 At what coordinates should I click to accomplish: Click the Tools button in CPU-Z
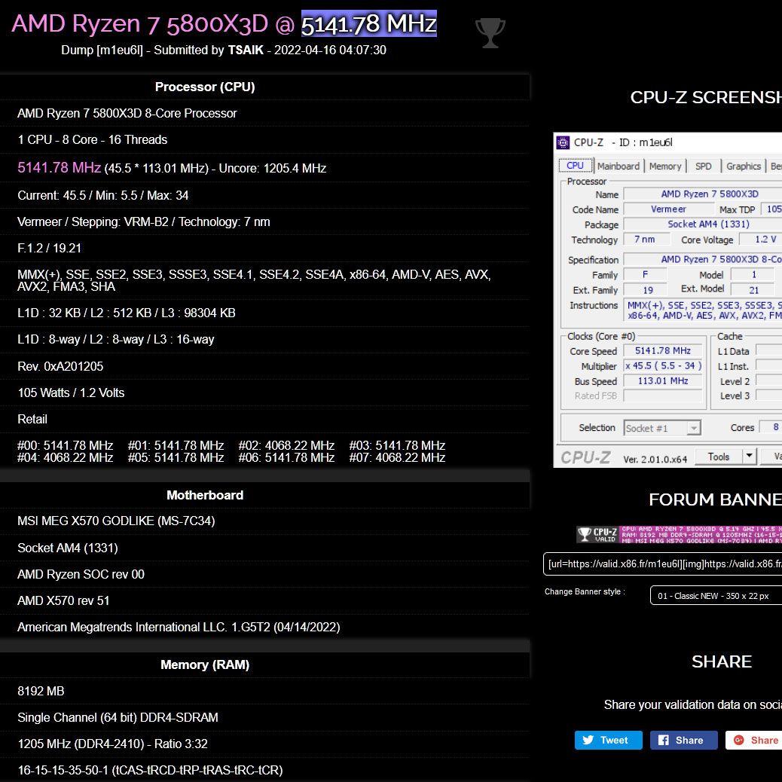[718, 457]
